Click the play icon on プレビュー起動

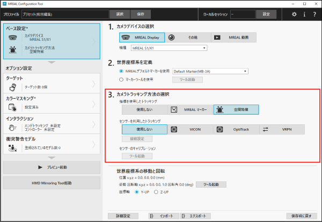tap(40, 167)
